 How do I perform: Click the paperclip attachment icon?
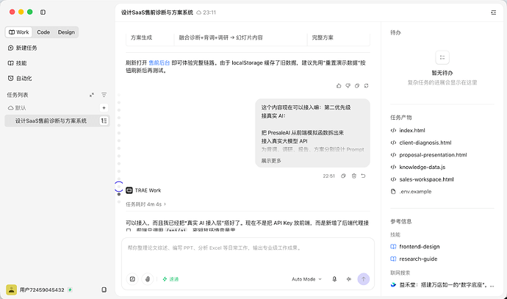(x=148, y=279)
